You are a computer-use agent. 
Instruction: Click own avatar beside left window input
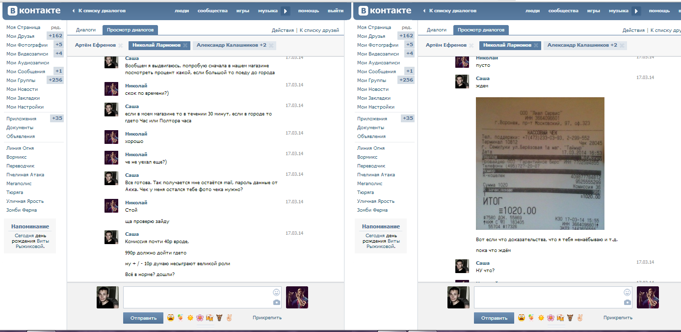pyautogui.click(x=107, y=298)
